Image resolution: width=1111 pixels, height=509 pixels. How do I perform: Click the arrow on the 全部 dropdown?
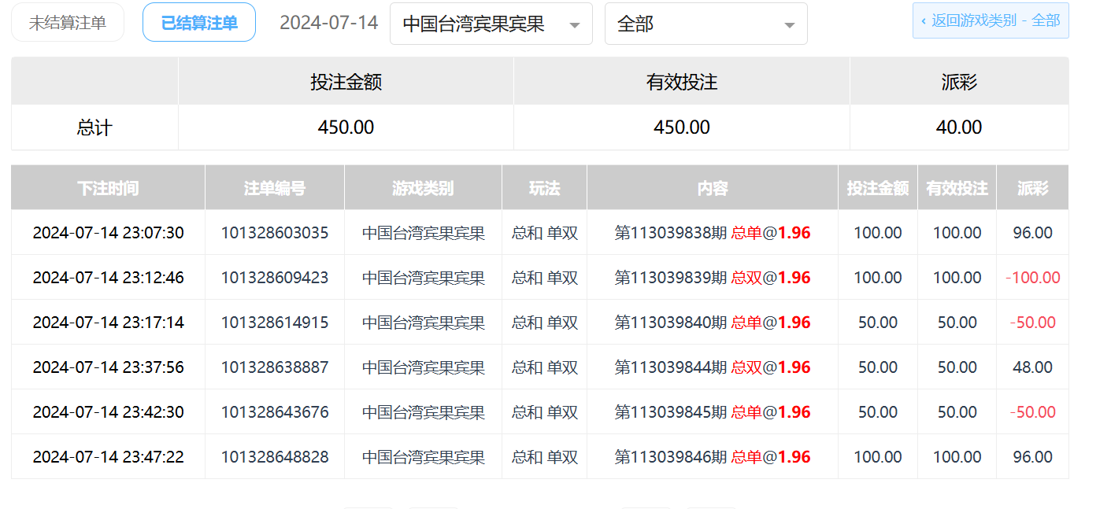[789, 25]
